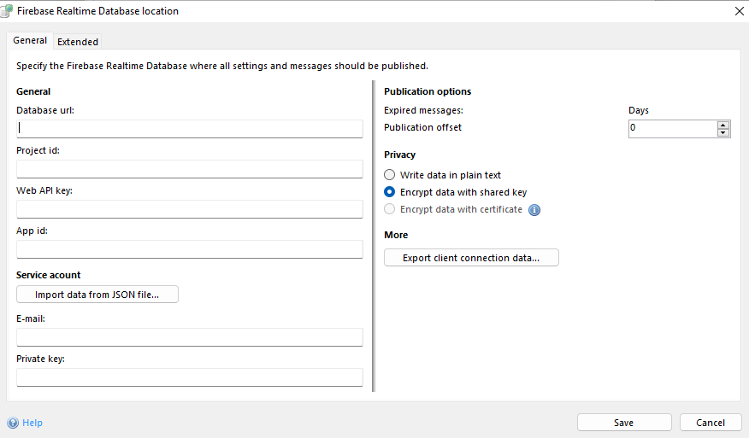
Task: Open the Help link
Action: coord(32,423)
